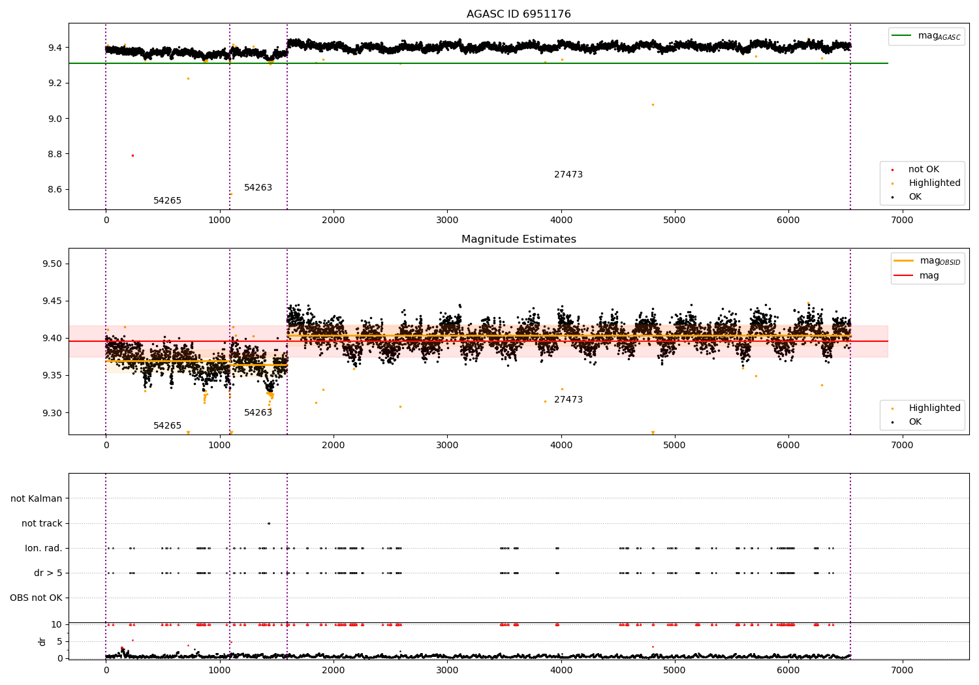This screenshot has height=685, width=979.
Task: Click x-axis tick 6000 under bottom plot
Action: 788,671
